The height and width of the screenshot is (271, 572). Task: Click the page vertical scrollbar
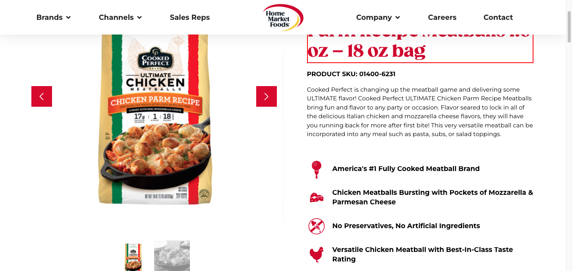[x=569, y=135]
